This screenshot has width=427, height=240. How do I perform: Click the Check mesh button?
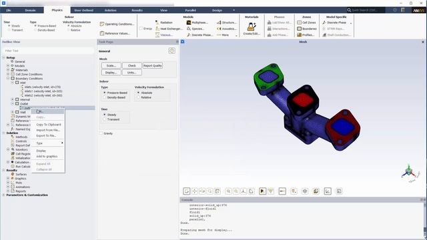132,65
